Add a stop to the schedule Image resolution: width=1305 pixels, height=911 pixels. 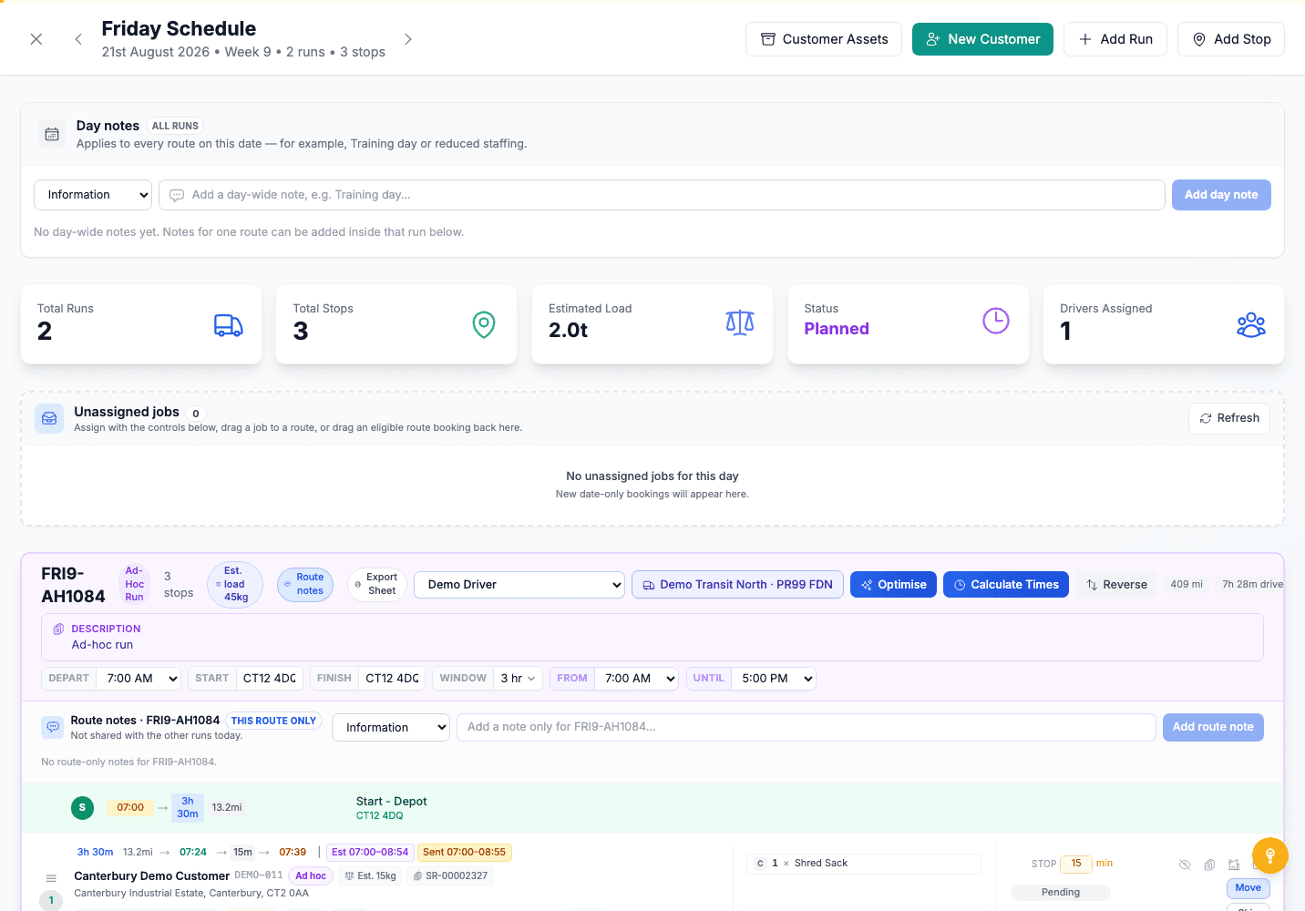pyautogui.click(x=1231, y=39)
